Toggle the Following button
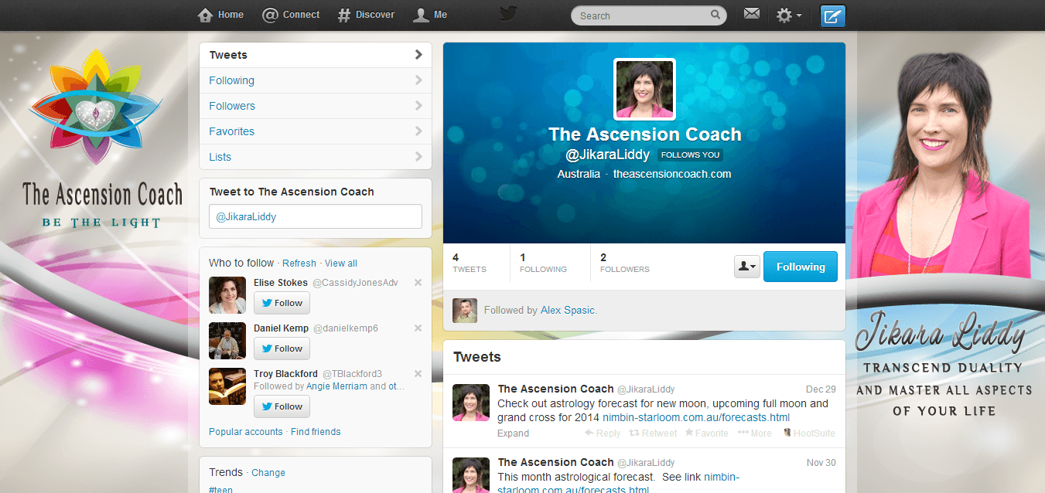The image size is (1045, 493). (x=801, y=267)
